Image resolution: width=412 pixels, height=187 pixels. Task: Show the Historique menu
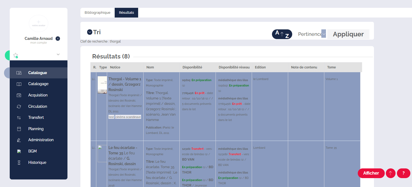pyautogui.click(x=37, y=162)
